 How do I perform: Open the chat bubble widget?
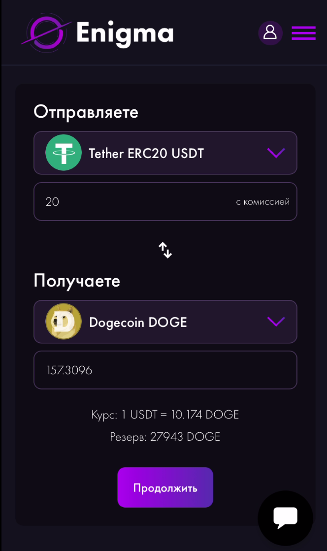(285, 518)
